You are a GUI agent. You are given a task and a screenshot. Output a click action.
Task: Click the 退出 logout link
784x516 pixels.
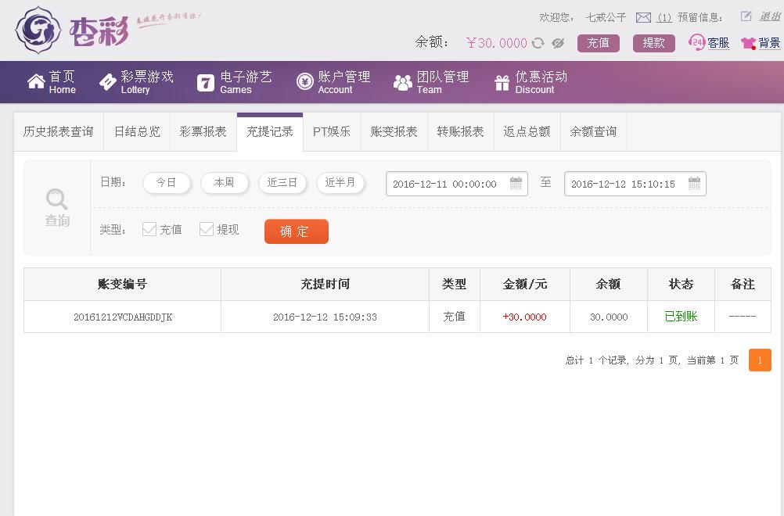(770, 15)
